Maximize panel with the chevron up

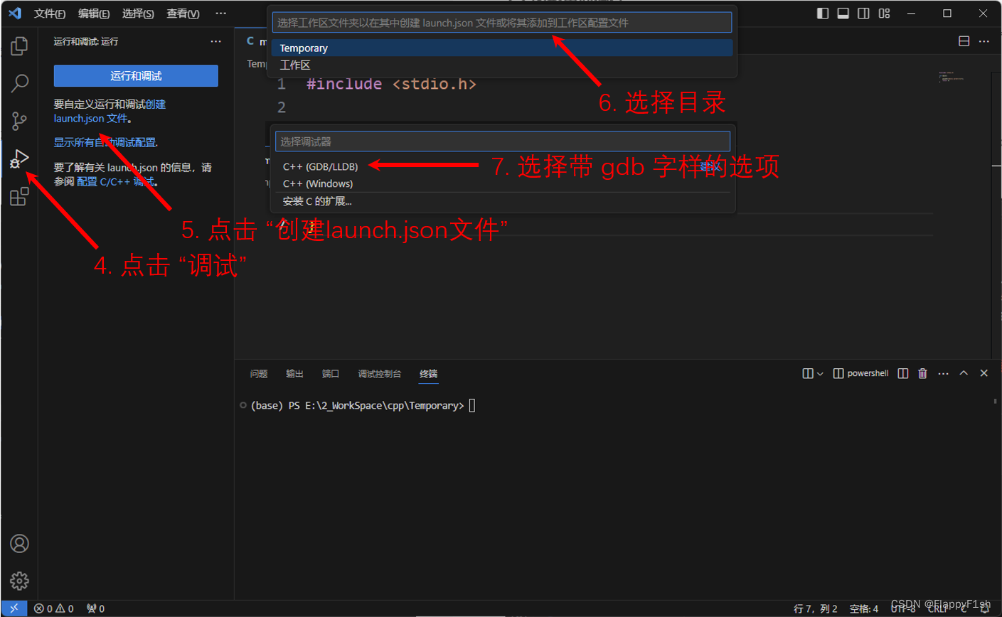click(x=964, y=373)
